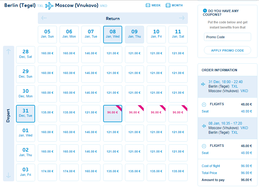This screenshot has width=259, height=188.
Task: Select departure date 02 Jan, Thu
Action: pos(26,153)
